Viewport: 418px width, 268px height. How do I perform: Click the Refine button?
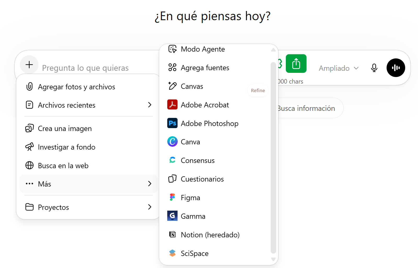point(258,90)
